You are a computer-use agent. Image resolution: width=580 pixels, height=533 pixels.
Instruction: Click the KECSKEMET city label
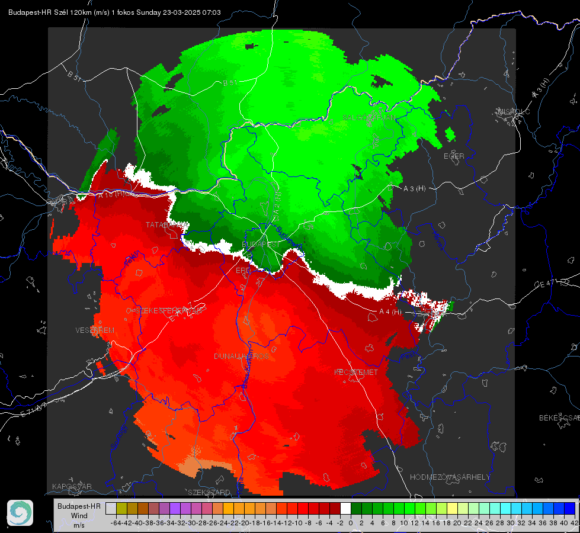356,372
